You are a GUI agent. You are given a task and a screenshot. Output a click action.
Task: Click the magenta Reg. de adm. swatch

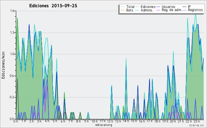[x=158, y=10]
